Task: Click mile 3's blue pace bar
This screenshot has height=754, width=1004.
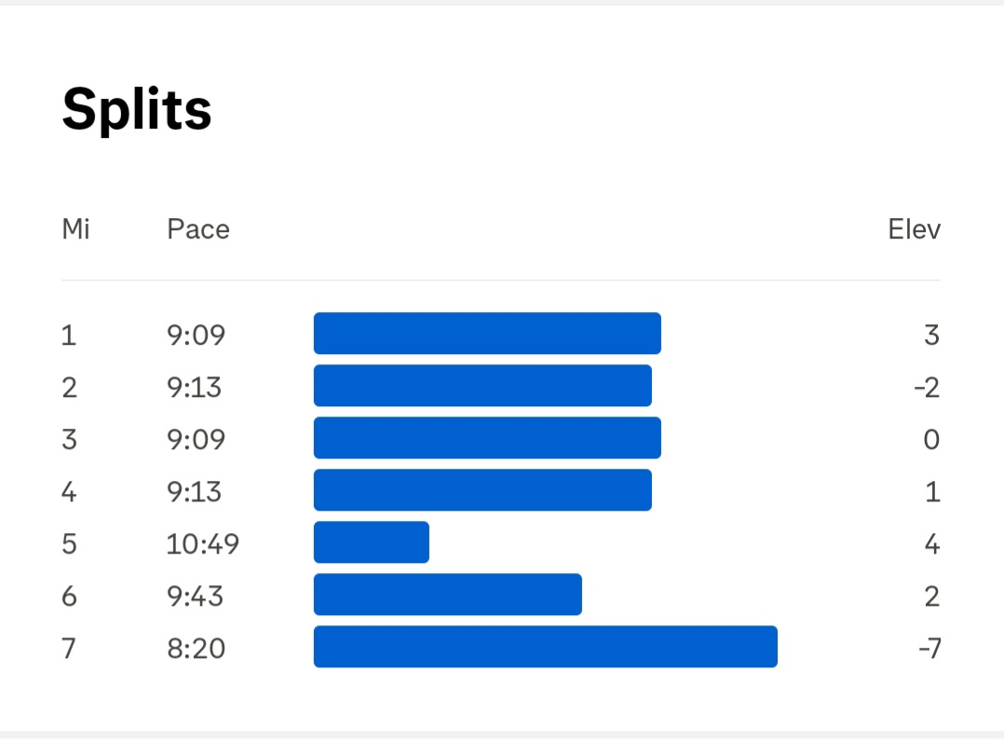Action: click(487, 438)
